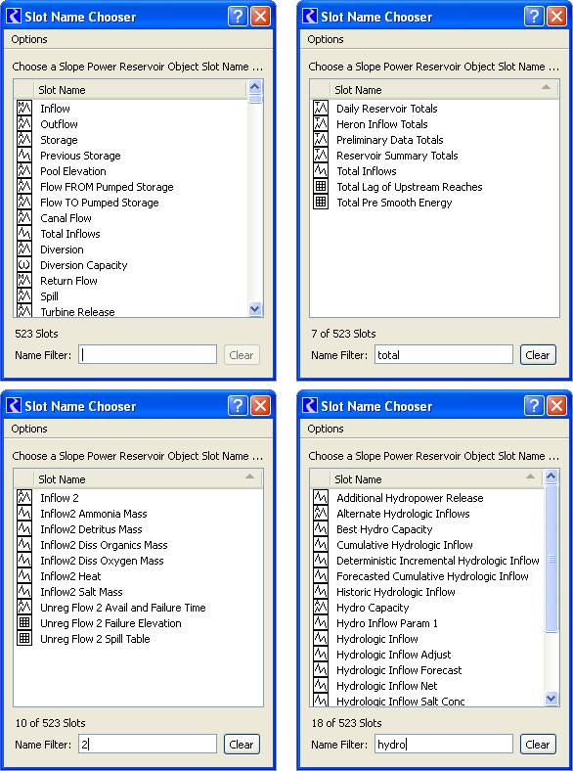Click the series icon beside Inflow2 Heat
573x771 pixels.
24,575
